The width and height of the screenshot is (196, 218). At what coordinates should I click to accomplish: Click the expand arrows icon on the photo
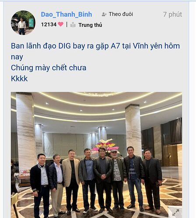pos(175,212)
